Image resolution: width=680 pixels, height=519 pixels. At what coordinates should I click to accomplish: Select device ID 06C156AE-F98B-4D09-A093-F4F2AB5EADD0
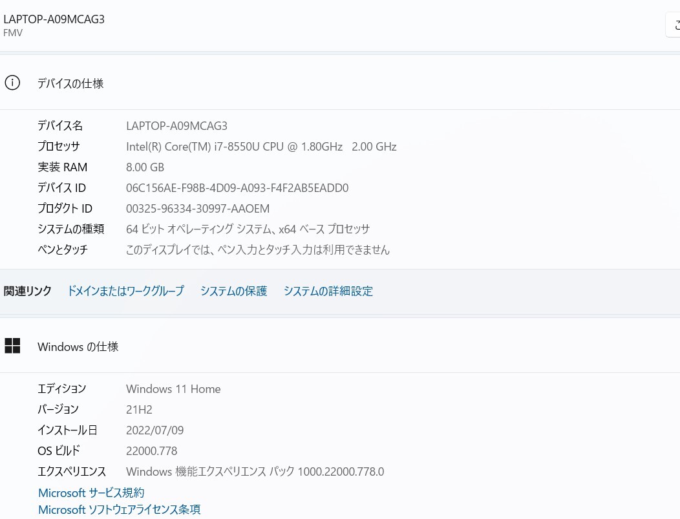237,187
